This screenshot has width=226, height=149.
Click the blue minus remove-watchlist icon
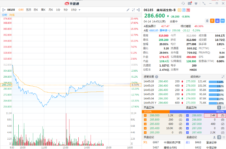222,21
